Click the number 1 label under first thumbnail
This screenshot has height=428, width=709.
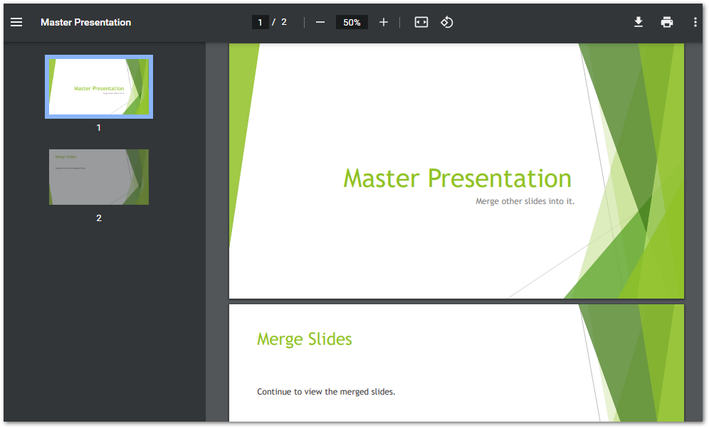[x=99, y=128]
